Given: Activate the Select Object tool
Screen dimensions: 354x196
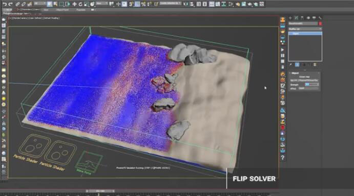Looking at the screenshot, I should pos(50,4).
